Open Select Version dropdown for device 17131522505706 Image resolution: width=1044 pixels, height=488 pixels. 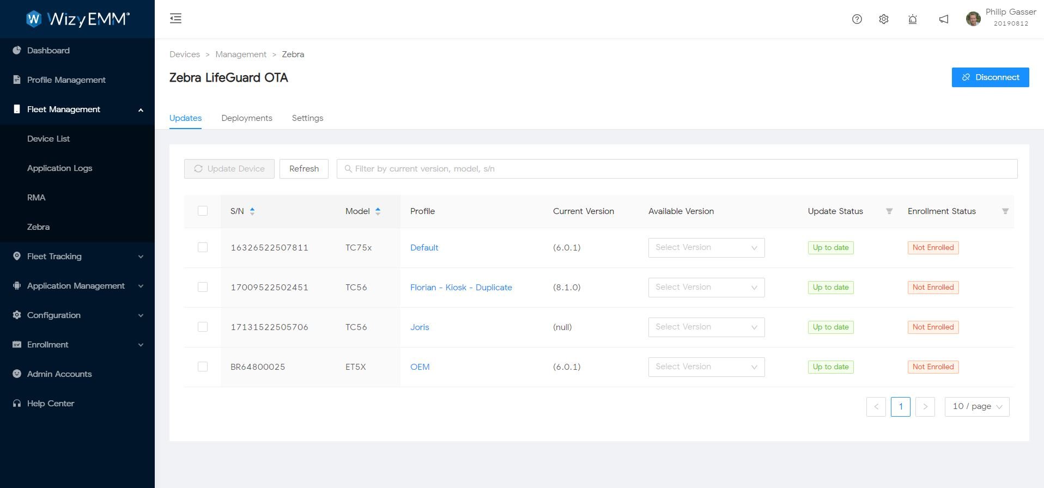(x=706, y=327)
